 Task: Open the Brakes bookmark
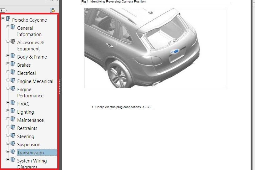click(x=24, y=65)
